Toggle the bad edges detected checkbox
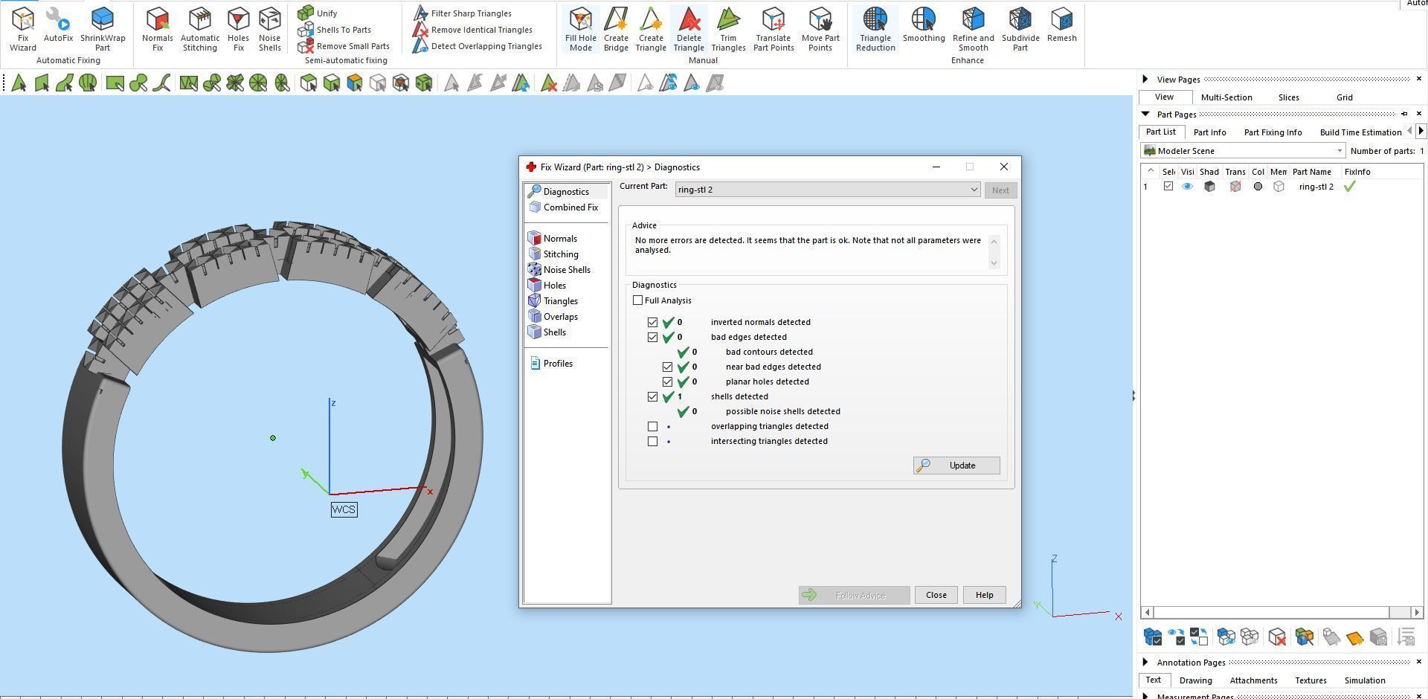The height and width of the screenshot is (699, 1428). [x=652, y=337]
